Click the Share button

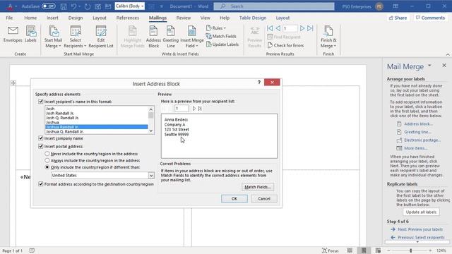pyautogui.click(x=398, y=18)
